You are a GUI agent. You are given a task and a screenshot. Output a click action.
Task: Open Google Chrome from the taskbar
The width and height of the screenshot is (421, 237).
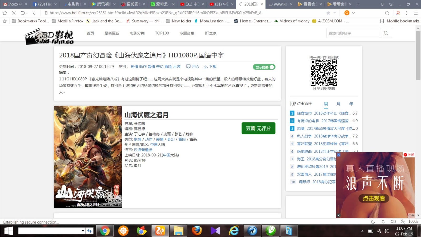[x=105, y=231]
